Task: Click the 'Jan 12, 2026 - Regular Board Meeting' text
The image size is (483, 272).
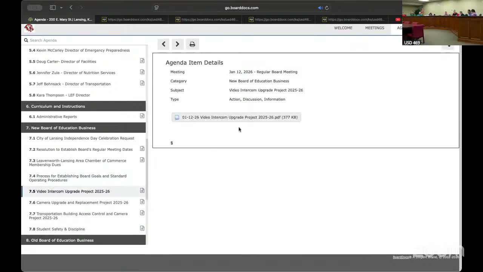Action: 263,72
